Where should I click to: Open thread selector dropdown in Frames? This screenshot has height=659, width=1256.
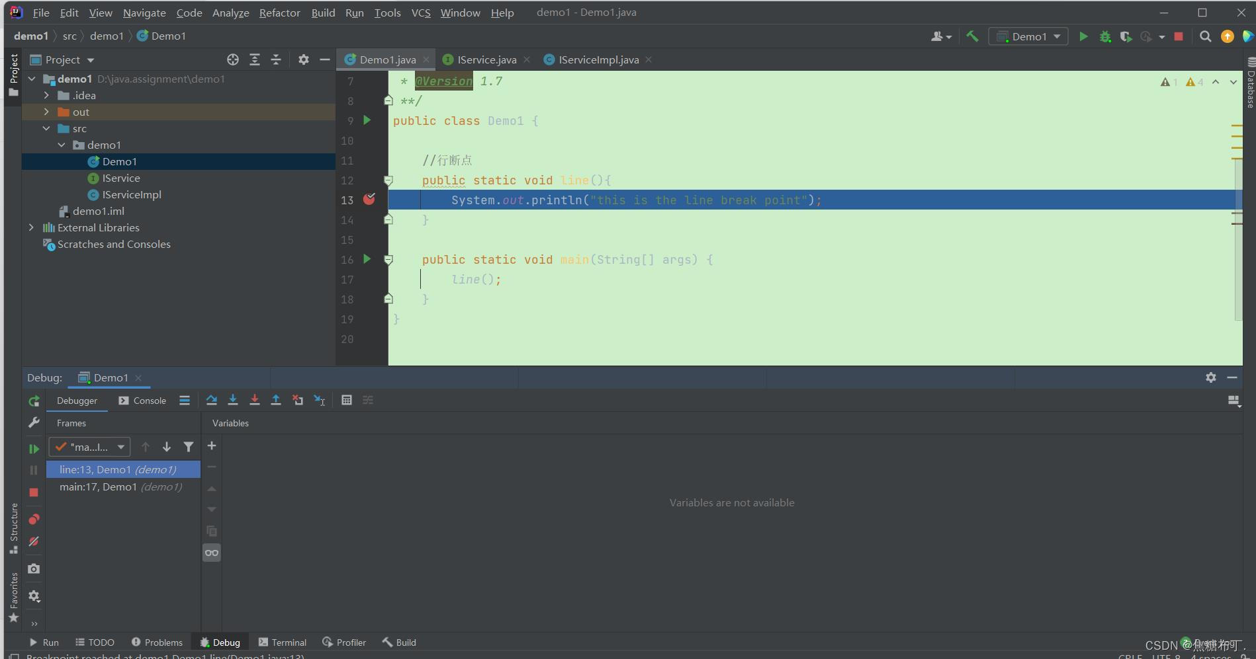pos(89,447)
